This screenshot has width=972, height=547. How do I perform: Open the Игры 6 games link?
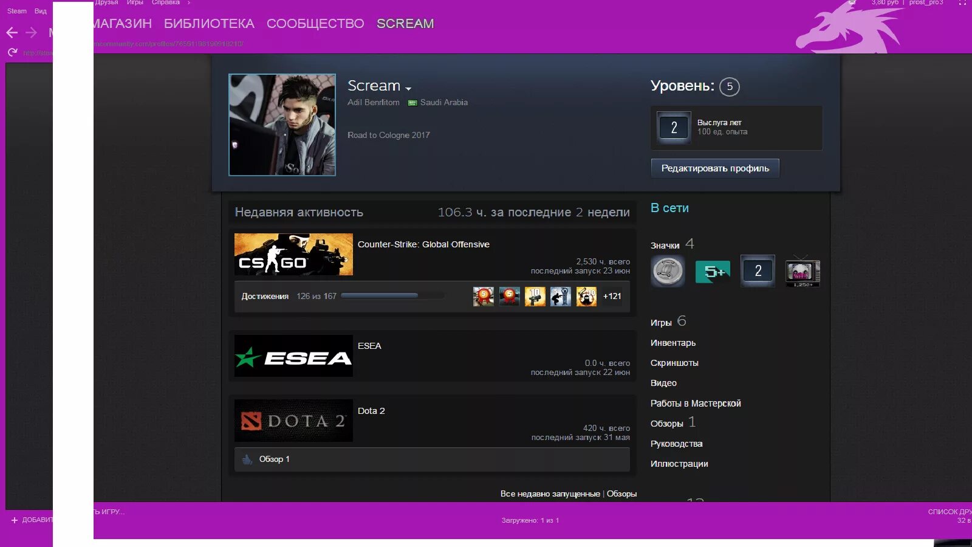668,322
